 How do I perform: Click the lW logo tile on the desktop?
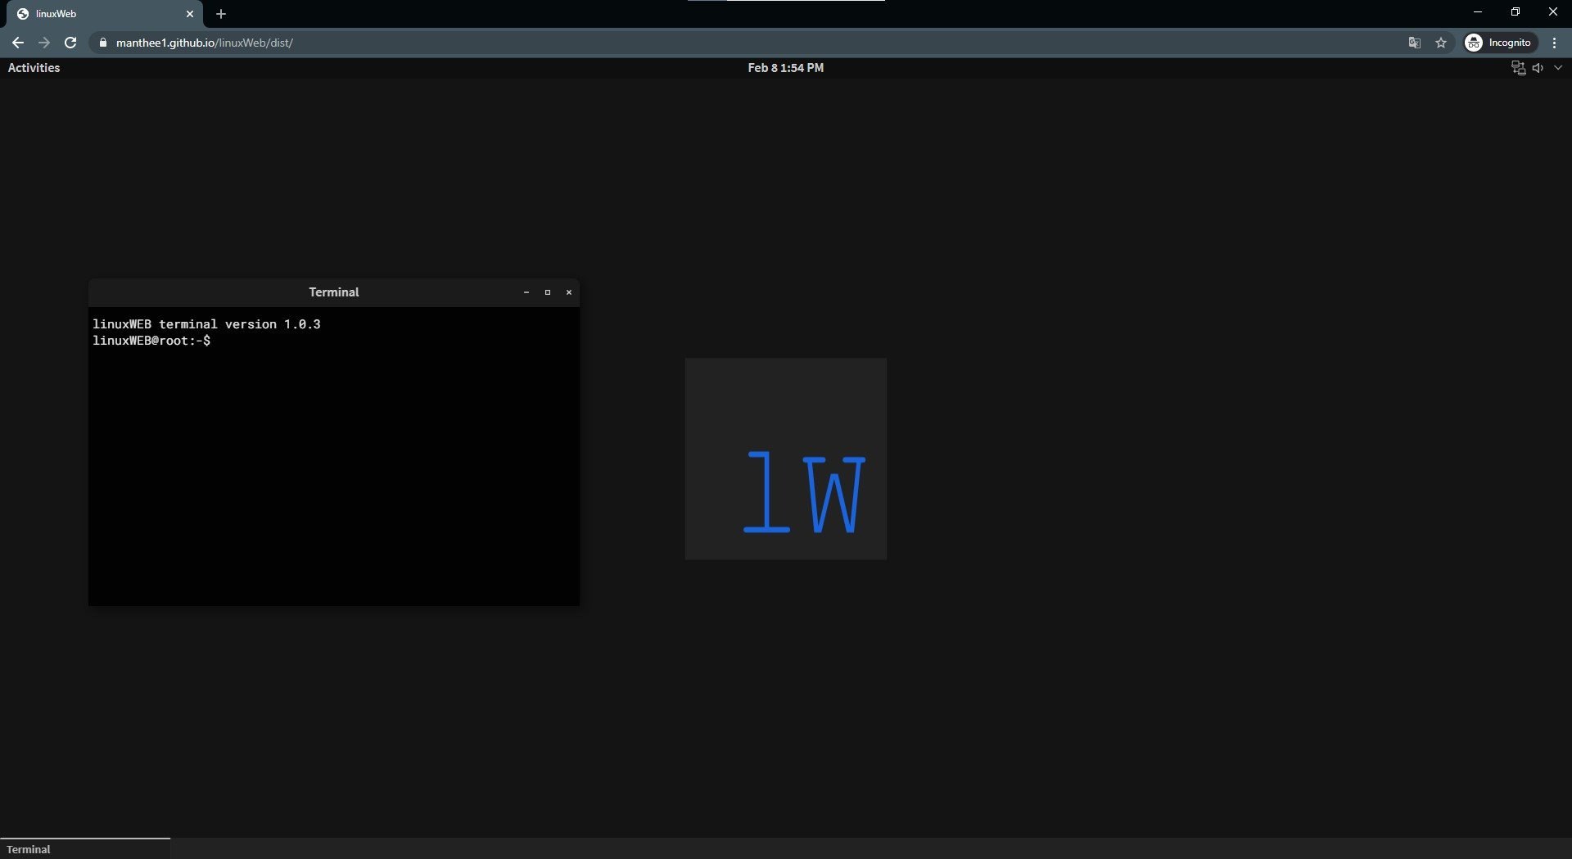(785, 459)
